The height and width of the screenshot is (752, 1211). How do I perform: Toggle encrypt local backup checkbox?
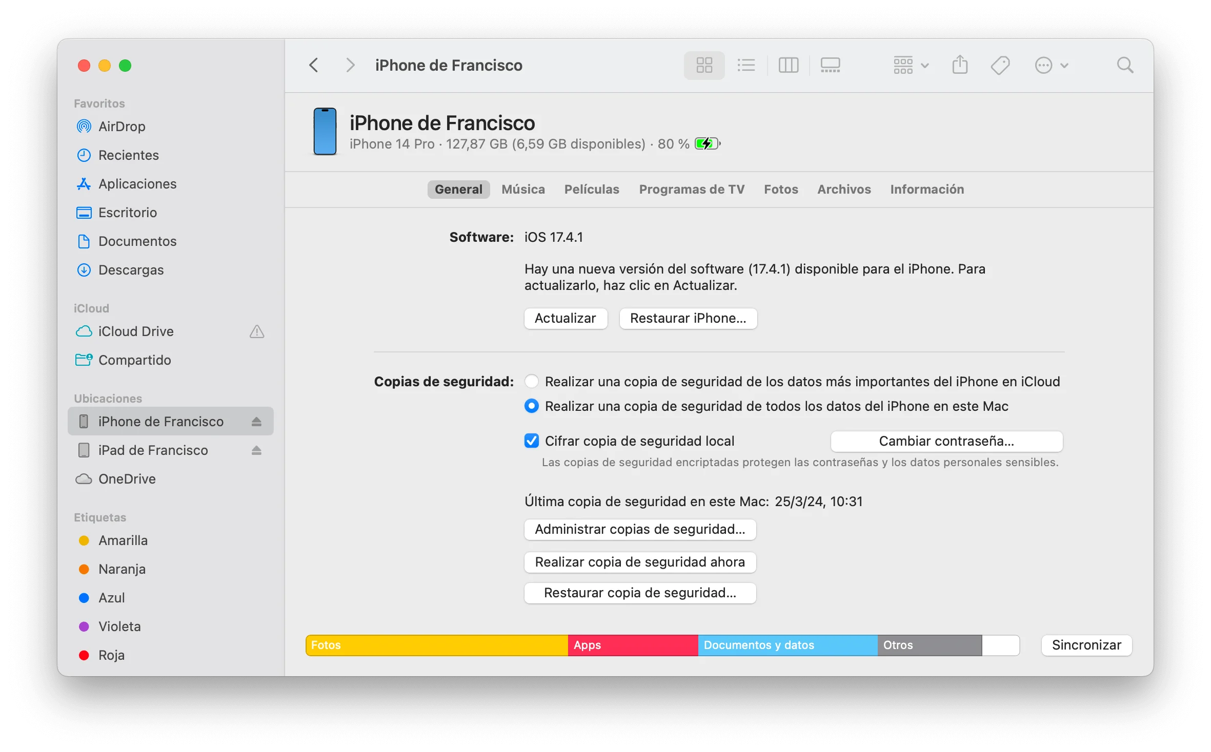coord(532,440)
